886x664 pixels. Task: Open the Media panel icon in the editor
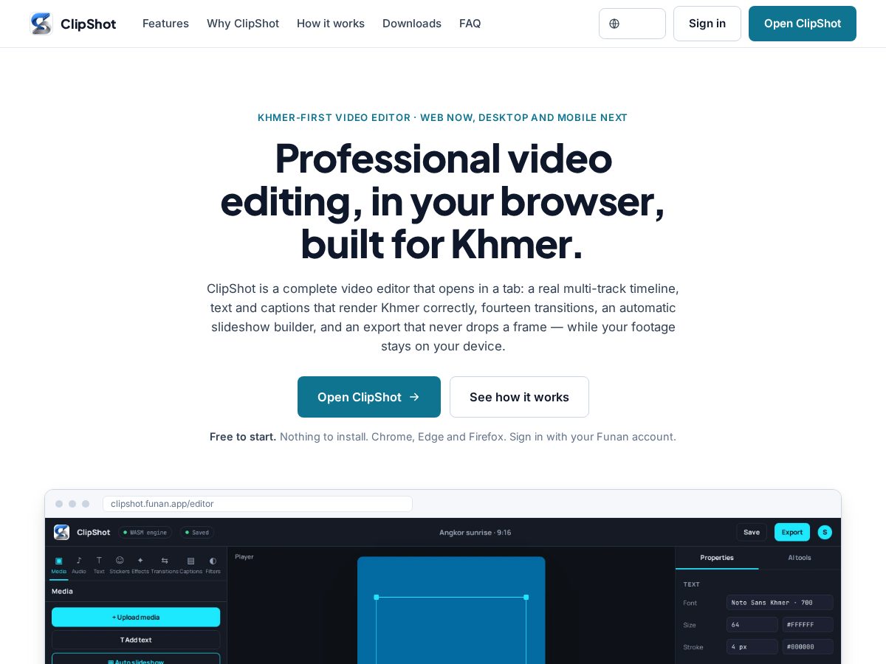tap(58, 561)
